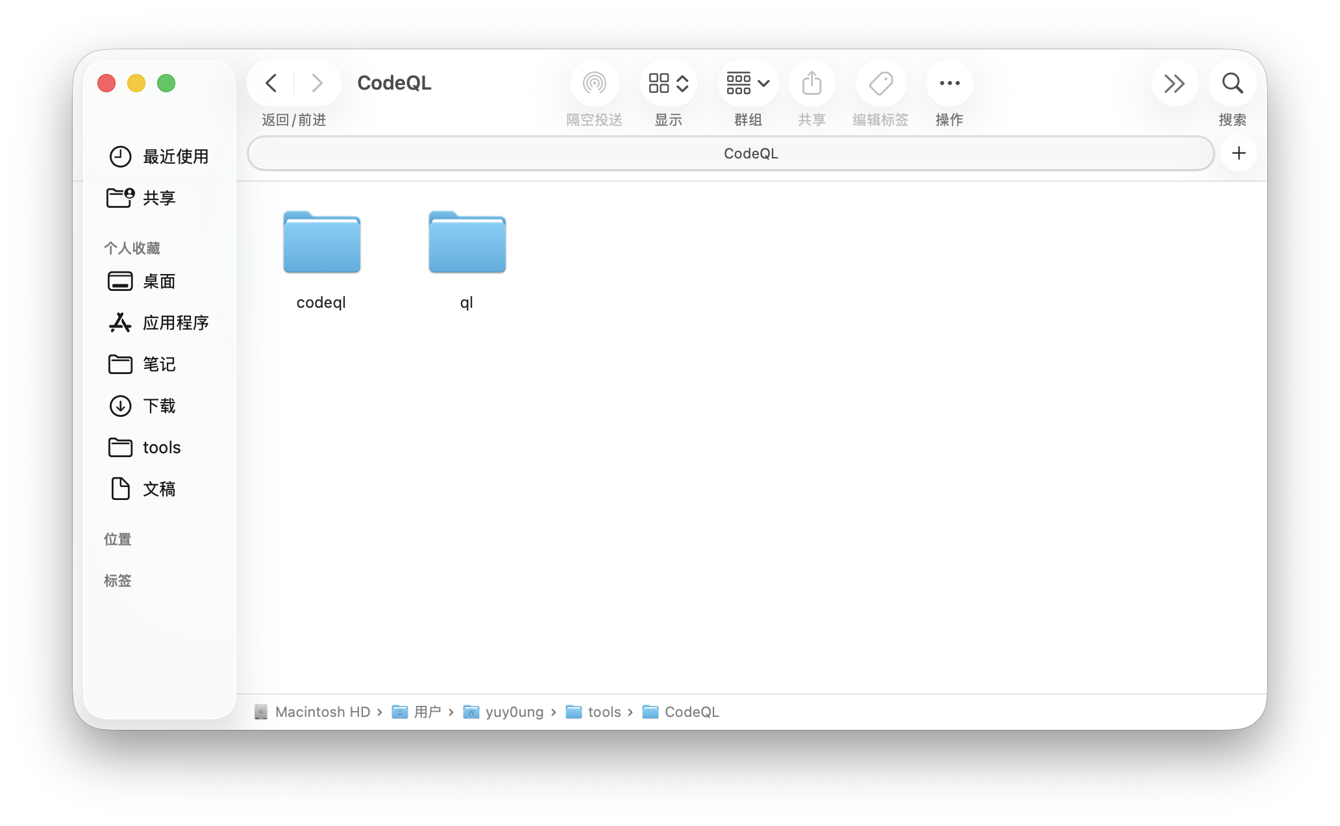
Task: Select the ql folder icon
Action: click(x=467, y=244)
